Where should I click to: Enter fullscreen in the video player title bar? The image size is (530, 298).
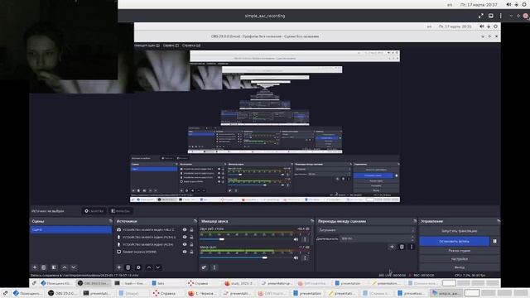(480, 16)
